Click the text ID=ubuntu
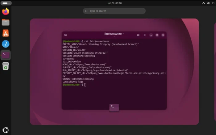Screen dimensions: 216x135 tap(68, 59)
